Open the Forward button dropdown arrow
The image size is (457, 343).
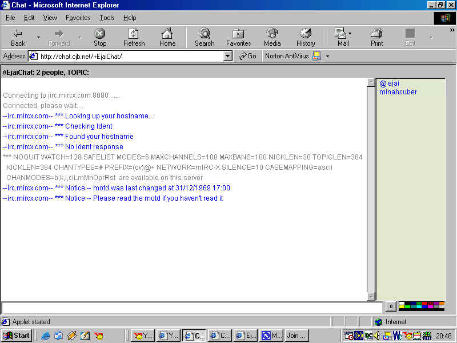pyautogui.click(x=80, y=38)
